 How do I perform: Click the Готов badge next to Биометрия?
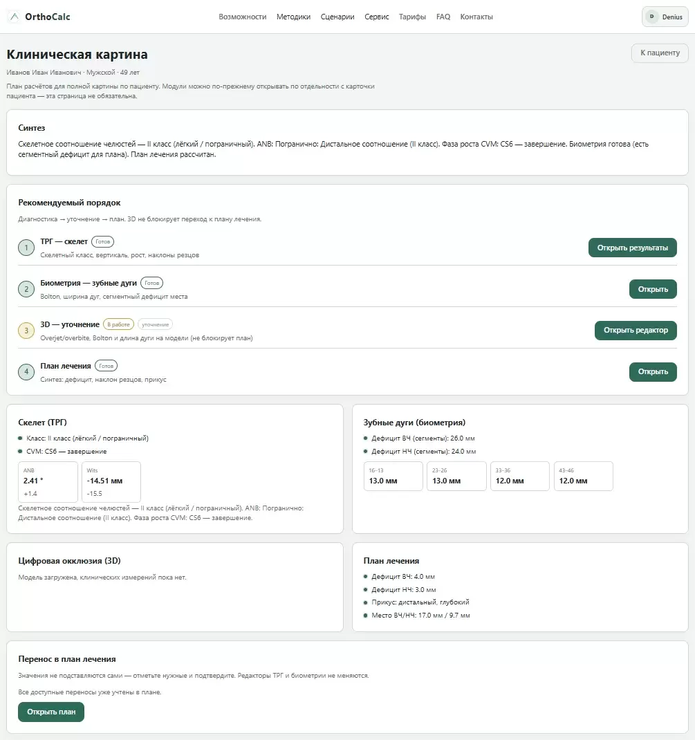[151, 283]
